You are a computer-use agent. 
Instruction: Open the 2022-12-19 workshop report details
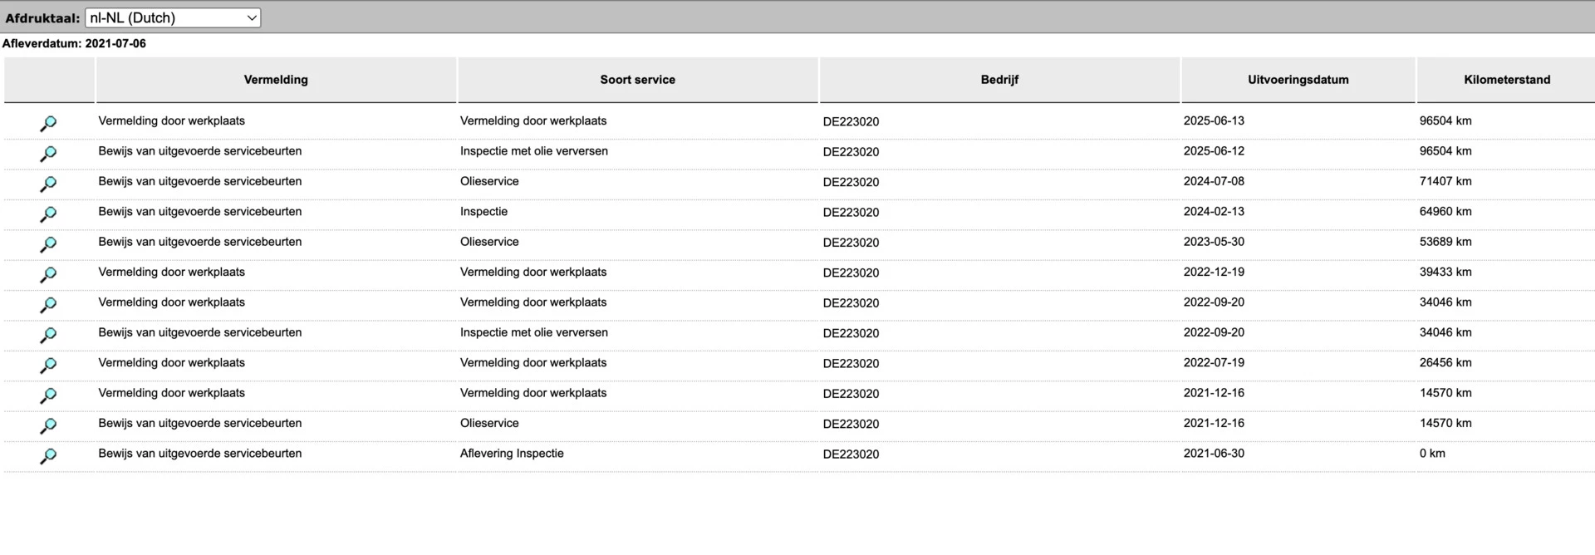48,274
